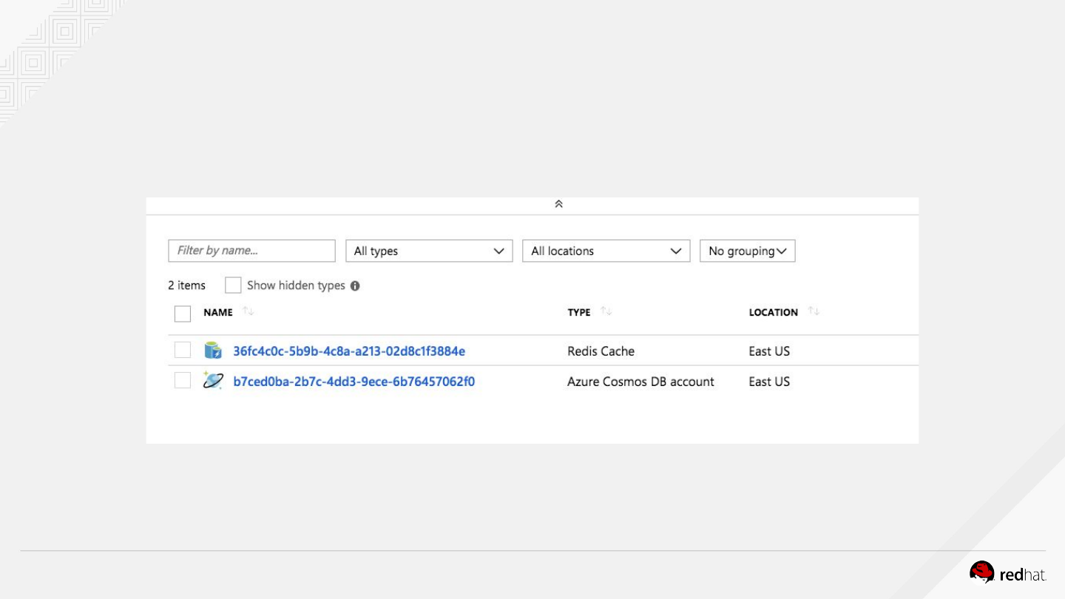Click the Filter by name input field
This screenshot has height=599, width=1065.
pyautogui.click(x=251, y=251)
